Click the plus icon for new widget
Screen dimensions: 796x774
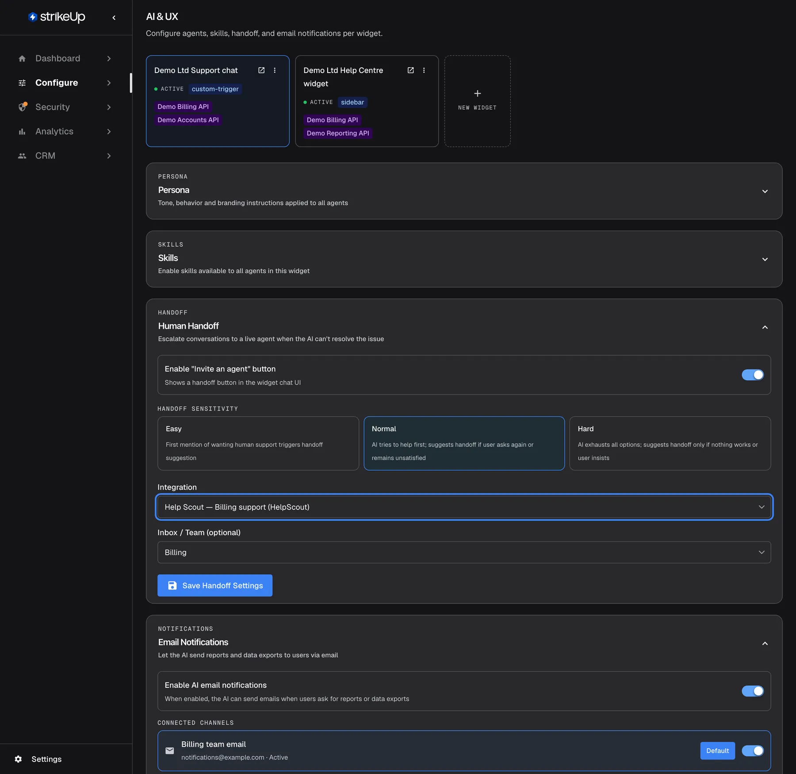[x=478, y=93]
